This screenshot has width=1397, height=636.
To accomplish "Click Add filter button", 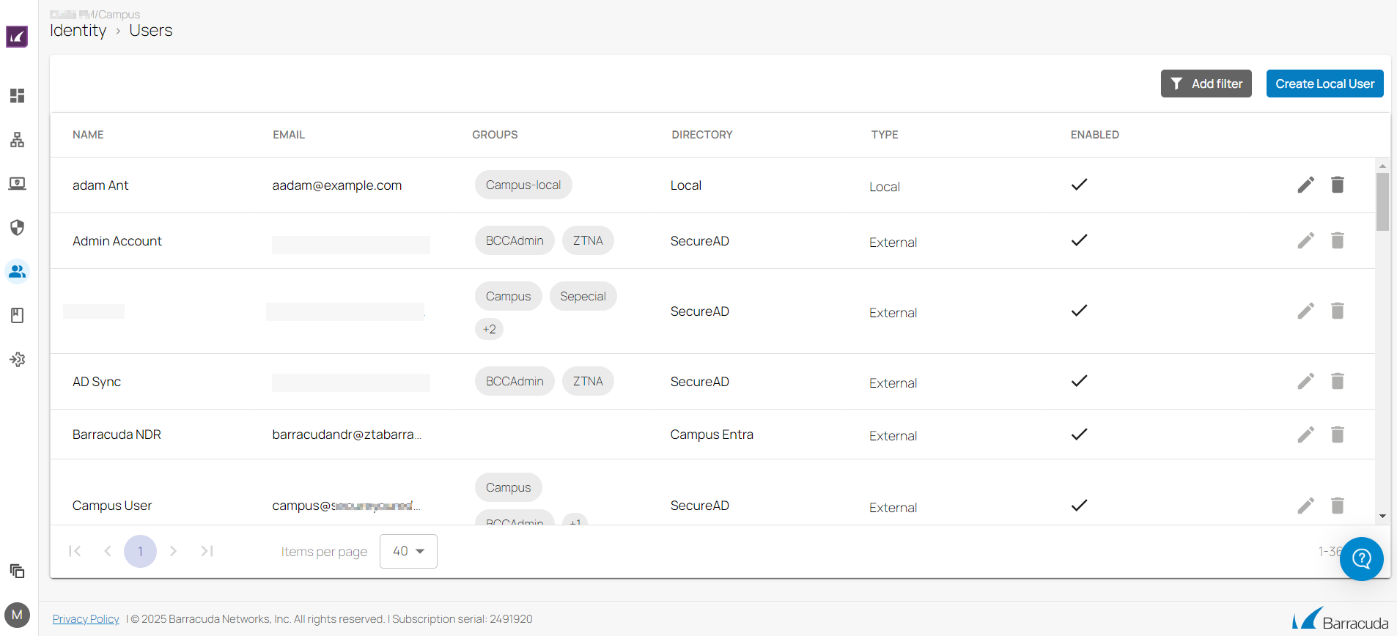I will point(1206,84).
